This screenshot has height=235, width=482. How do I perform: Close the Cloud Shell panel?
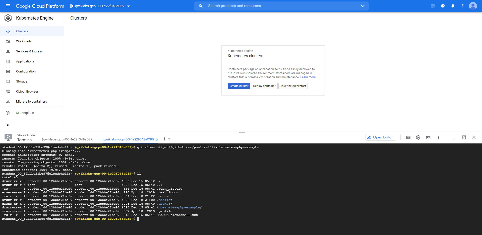[474, 137]
